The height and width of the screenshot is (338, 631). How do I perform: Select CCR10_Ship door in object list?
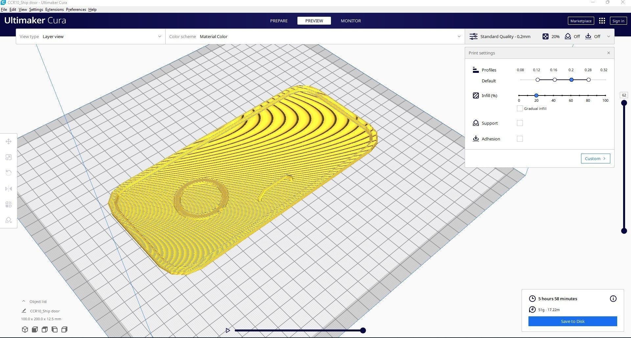(45, 311)
